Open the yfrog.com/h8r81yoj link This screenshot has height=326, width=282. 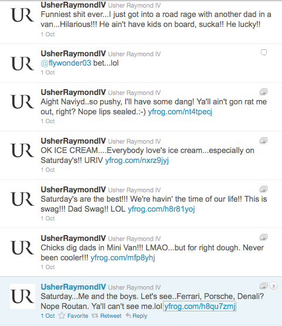coord(161,209)
